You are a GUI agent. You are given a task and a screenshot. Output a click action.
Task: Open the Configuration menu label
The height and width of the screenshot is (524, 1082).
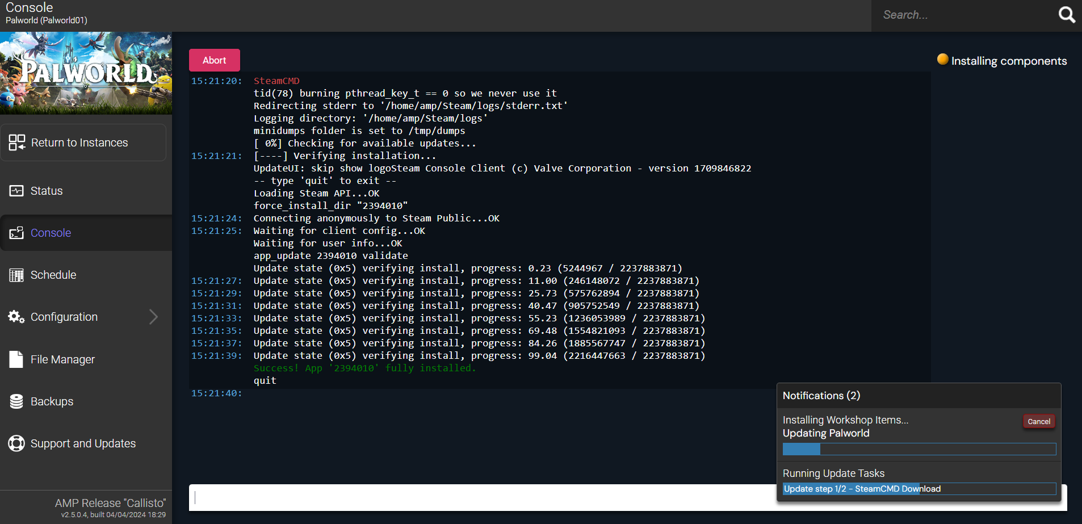pyautogui.click(x=64, y=317)
